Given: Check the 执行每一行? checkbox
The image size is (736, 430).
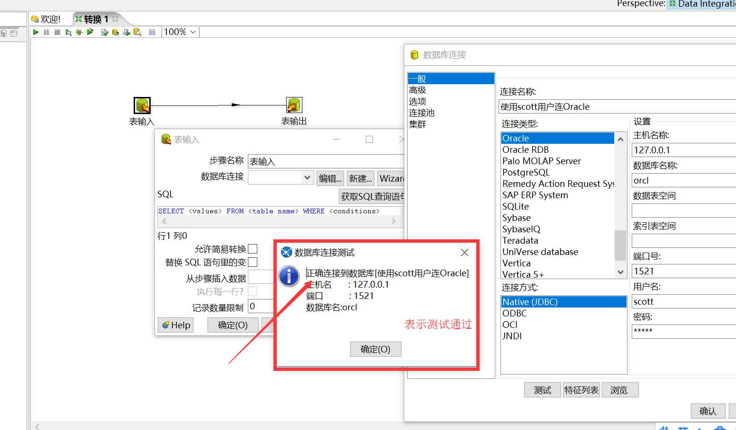Looking at the screenshot, I should [x=253, y=291].
